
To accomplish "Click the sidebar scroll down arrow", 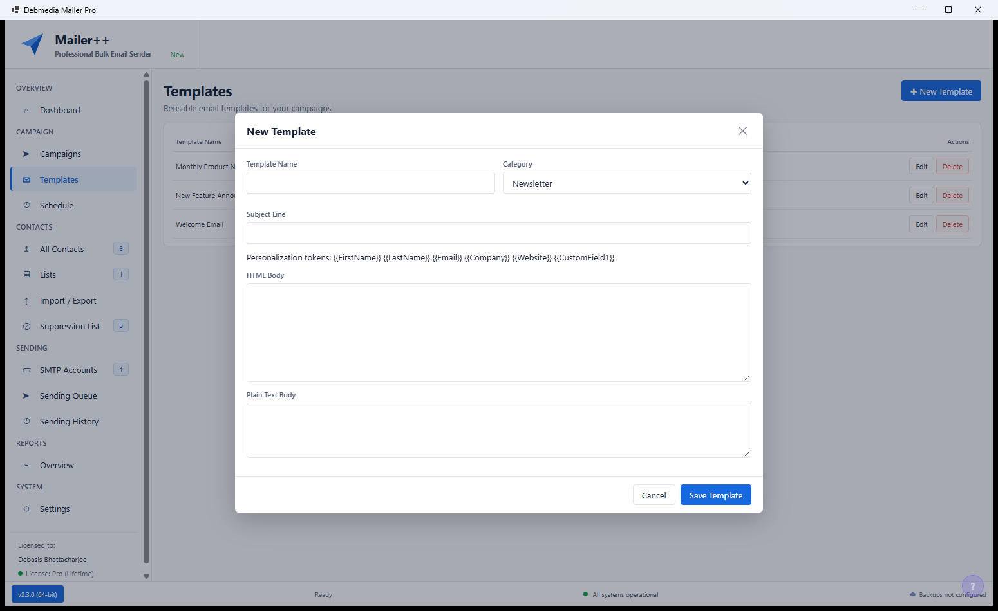I will click(x=146, y=576).
